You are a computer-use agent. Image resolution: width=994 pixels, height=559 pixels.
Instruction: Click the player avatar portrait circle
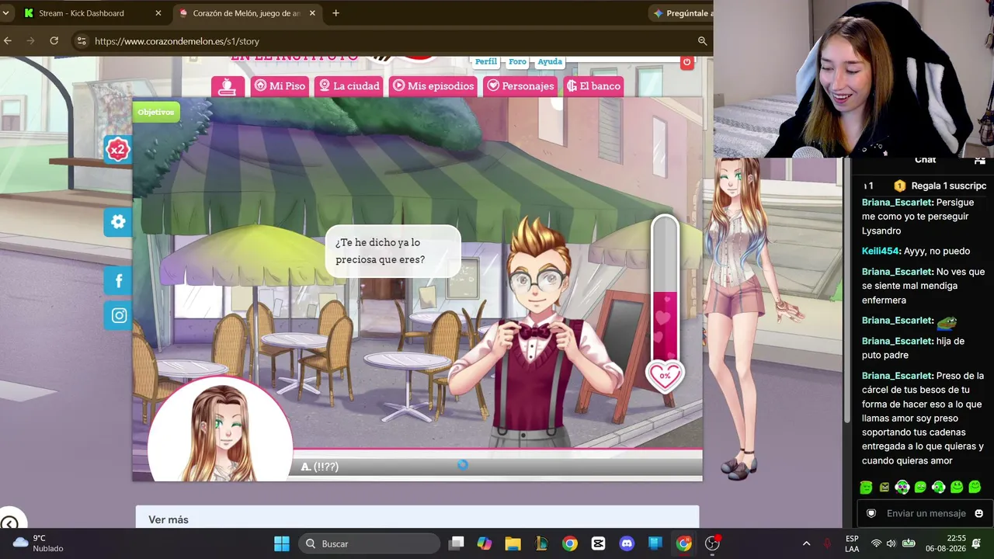[221, 431]
